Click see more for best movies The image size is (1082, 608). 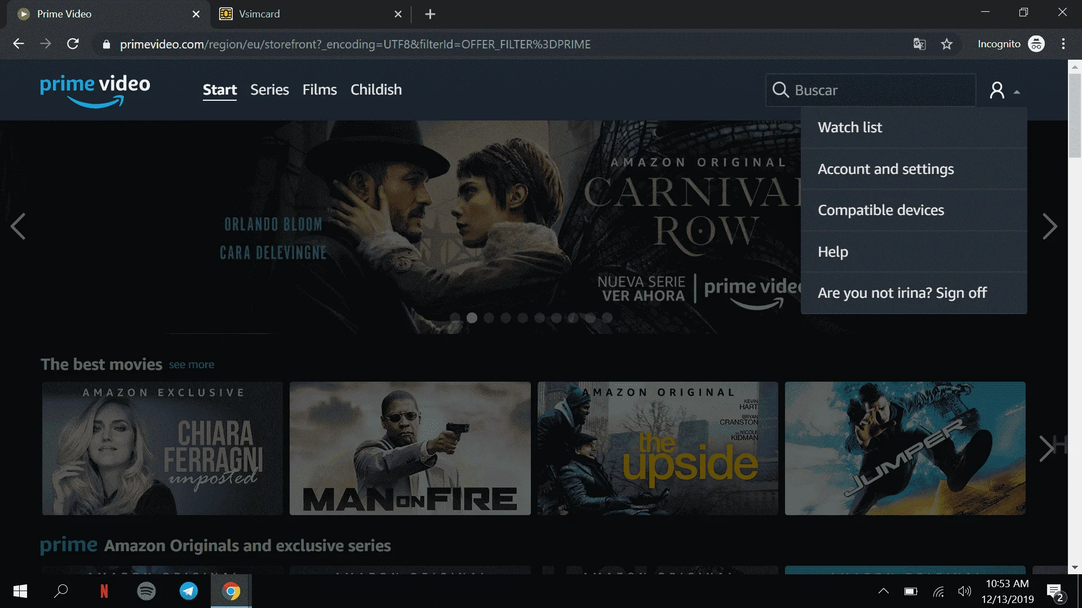click(x=191, y=365)
